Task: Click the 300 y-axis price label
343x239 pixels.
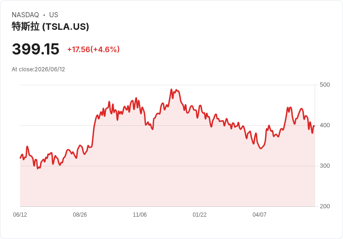Action: tap(325, 166)
